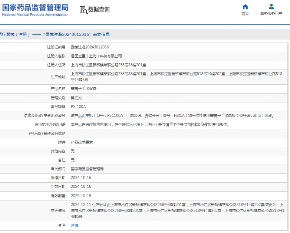This screenshot has height=233, width=290.
Task: Click the 注册证编号 label
Action: click(56, 47)
